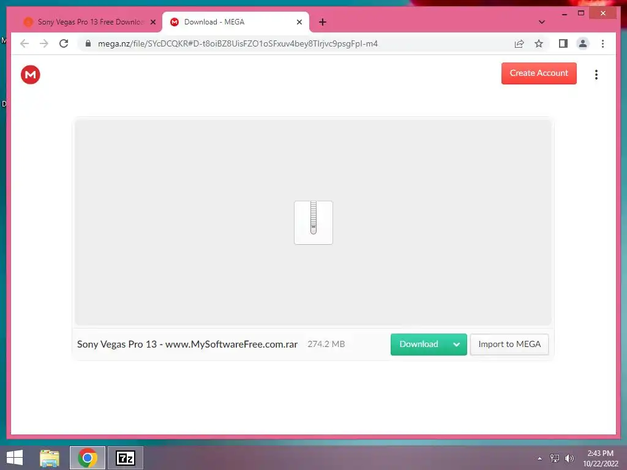This screenshot has width=627, height=470.
Task: Click Import to MEGA button
Action: click(509, 344)
